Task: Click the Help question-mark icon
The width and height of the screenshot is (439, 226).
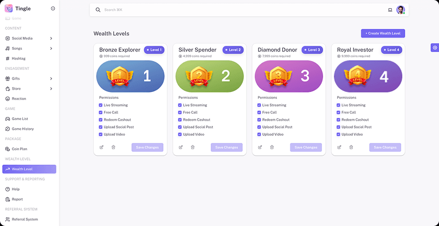Action: tap(8, 189)
